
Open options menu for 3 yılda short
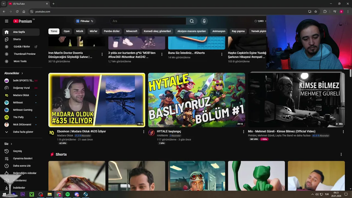pyautogui.click(x=162, y=54)
